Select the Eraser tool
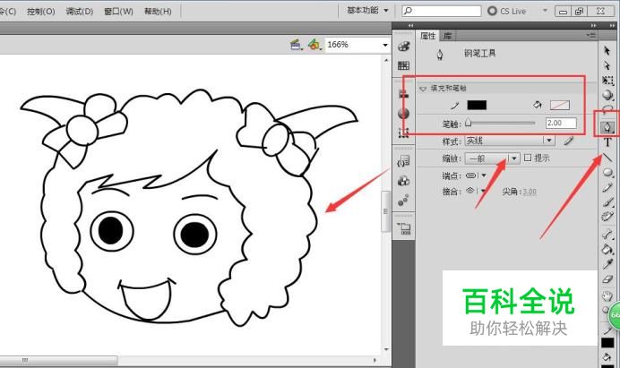Screen dimensions: 620x368 point(607,279)
